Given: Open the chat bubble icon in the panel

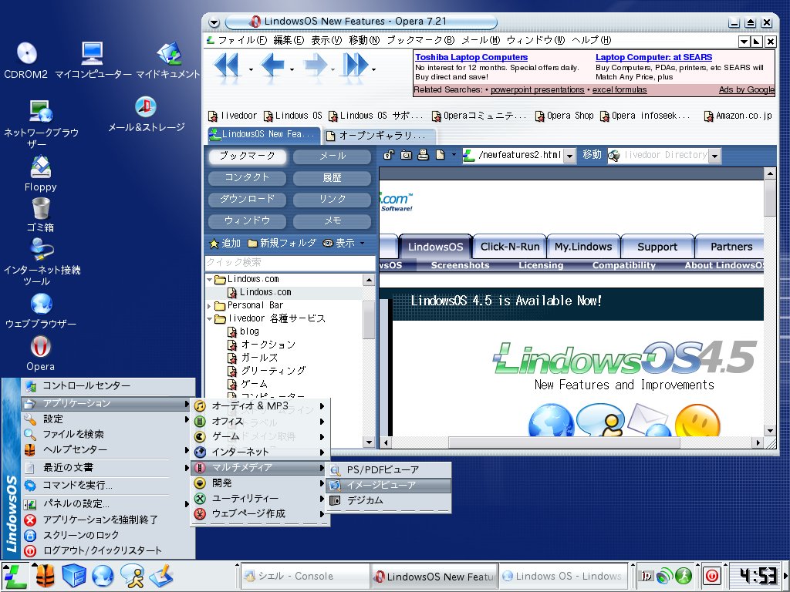Looking at the screenshot, I should pyautogui.click(x=132, y=576).
